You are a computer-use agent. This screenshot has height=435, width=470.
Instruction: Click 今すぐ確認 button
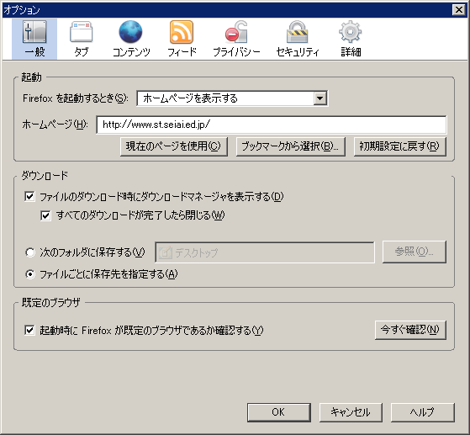[410, 330]
